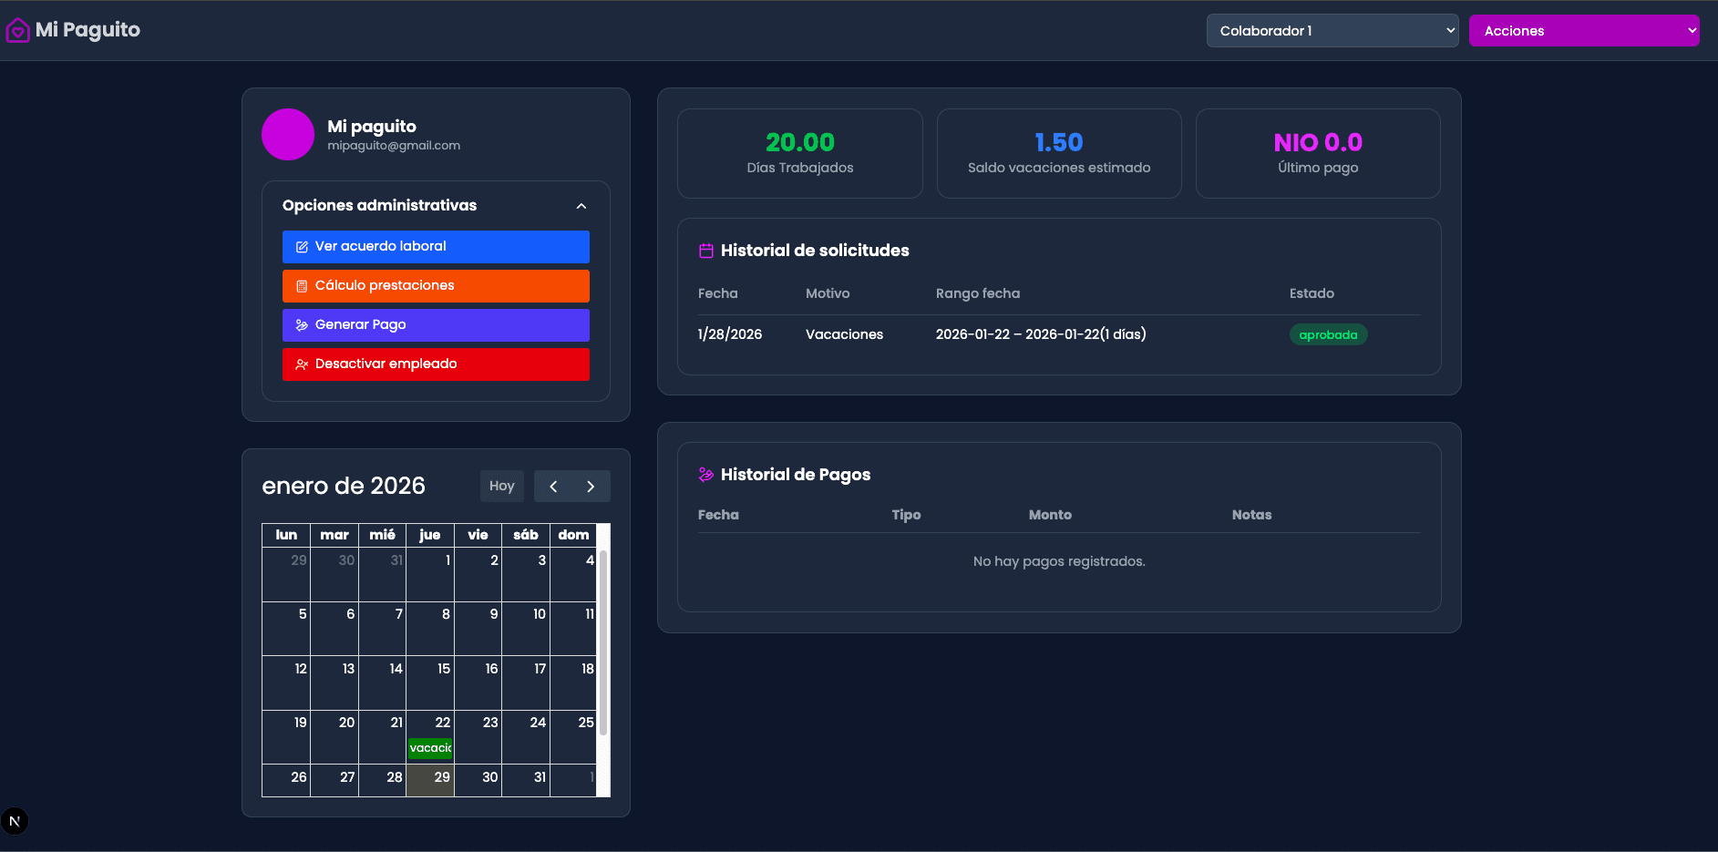Go to the previous month in the calendar
Viewport: 1718px width, 852px height.
click(x=552, y=486)
